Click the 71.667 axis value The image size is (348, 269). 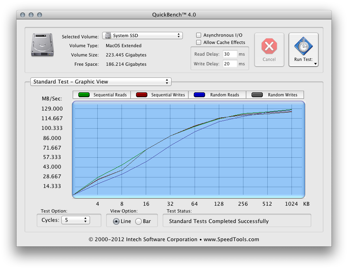(x=52, y=148)
